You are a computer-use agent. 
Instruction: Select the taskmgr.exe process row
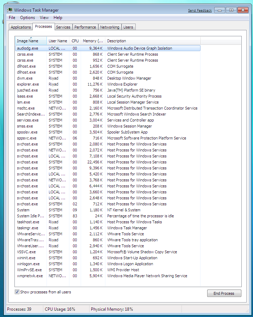(28, 228)
